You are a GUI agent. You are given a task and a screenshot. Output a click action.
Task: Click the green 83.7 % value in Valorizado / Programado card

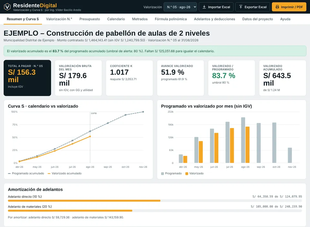223,76
